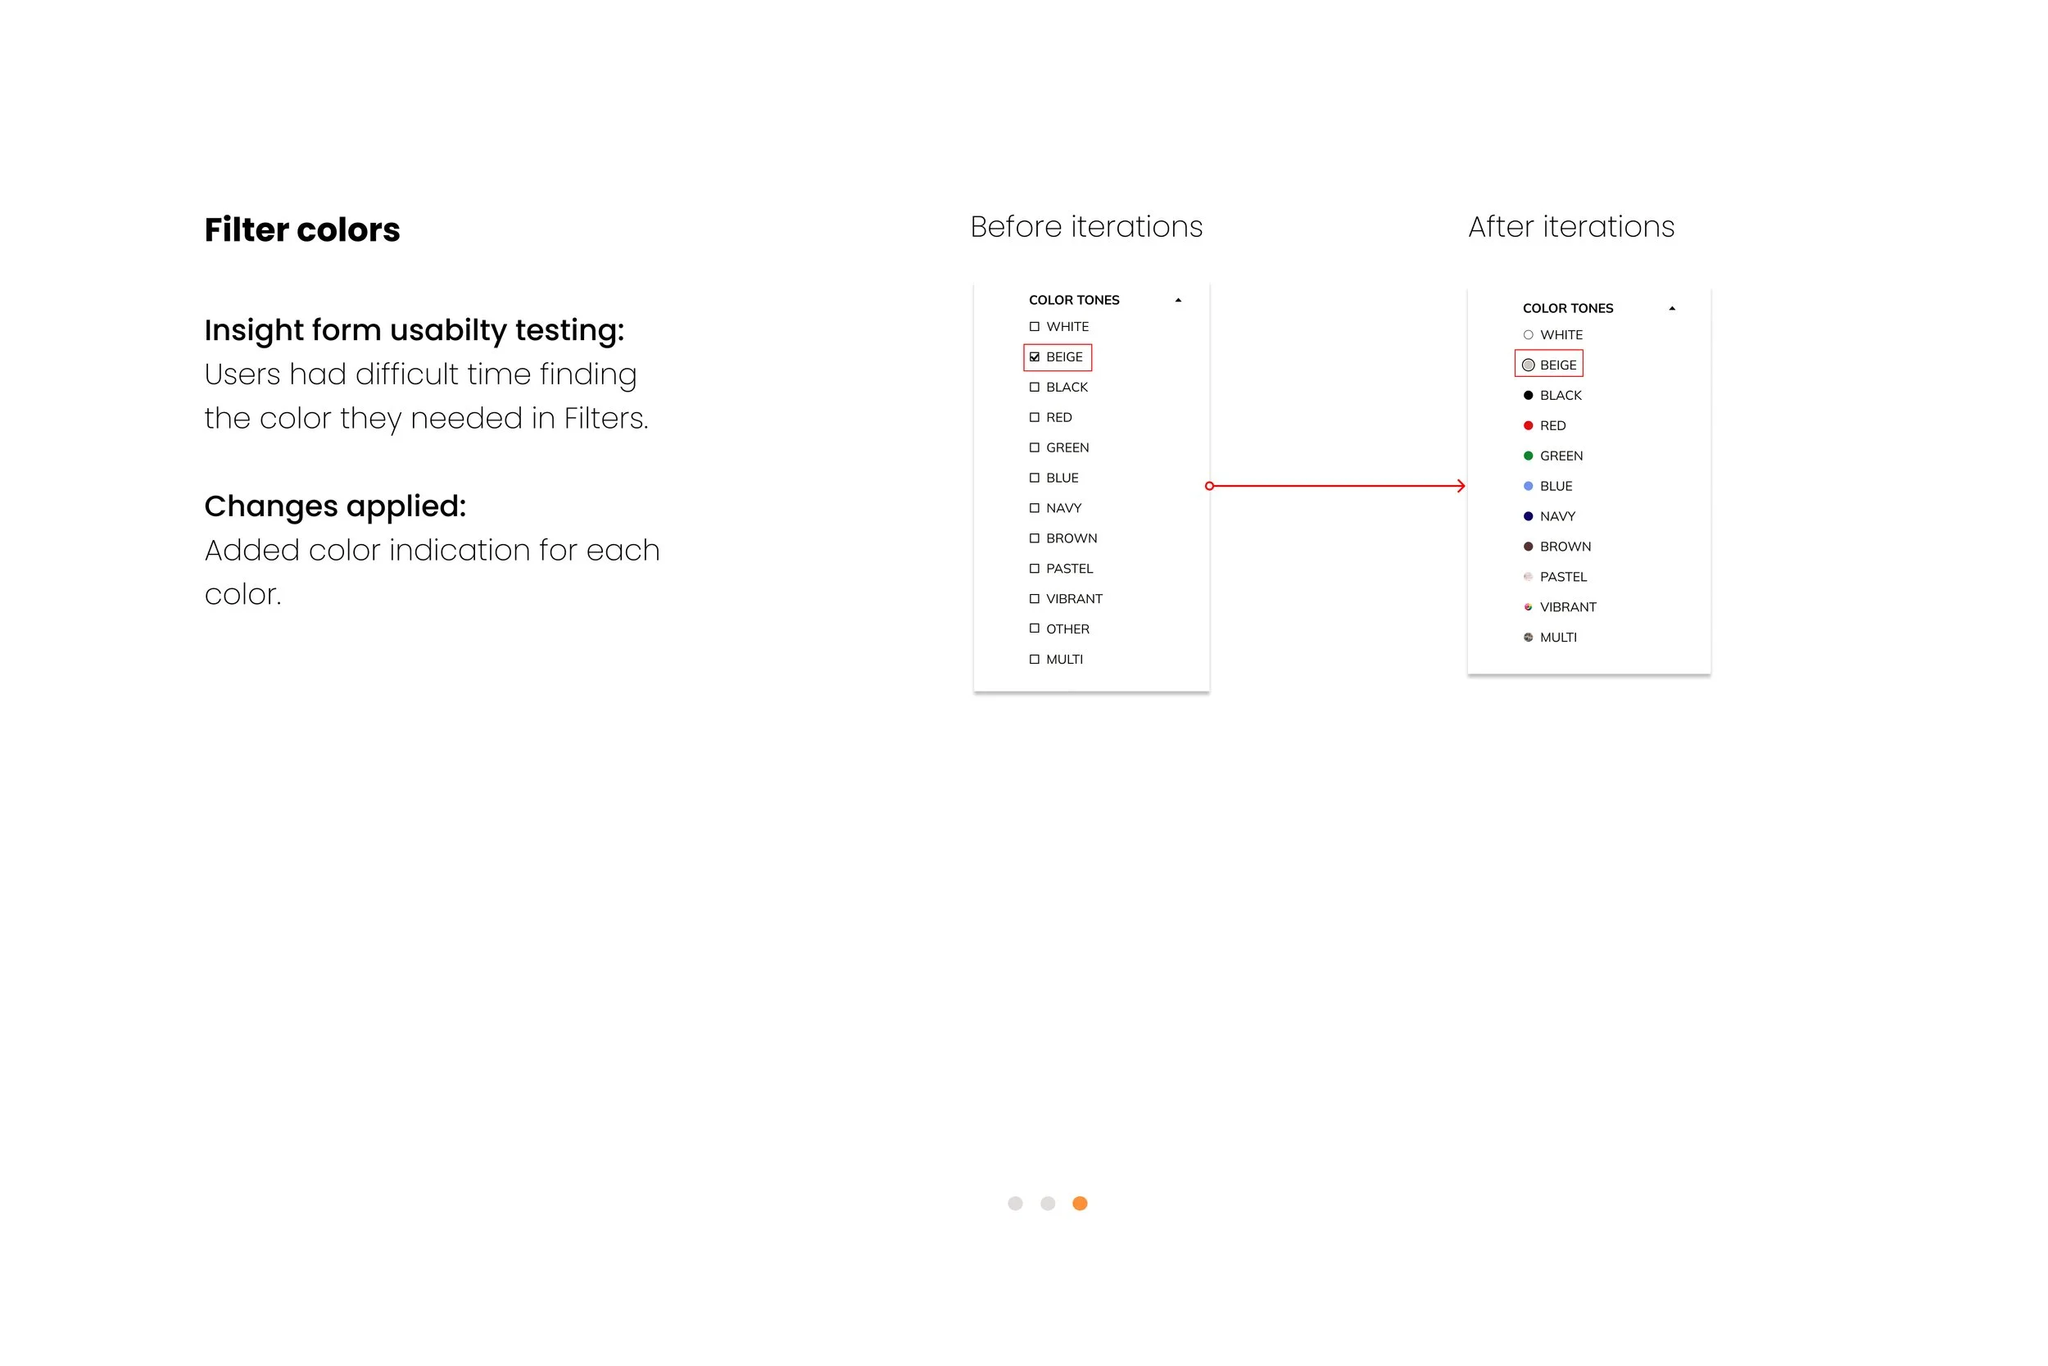Click the active orange carousel dot
The image size is (2048, 1366).
click(x=1080, y=1204)
